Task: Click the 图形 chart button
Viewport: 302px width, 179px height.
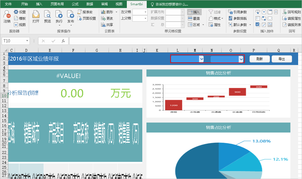Action: [x=107, y=12]
